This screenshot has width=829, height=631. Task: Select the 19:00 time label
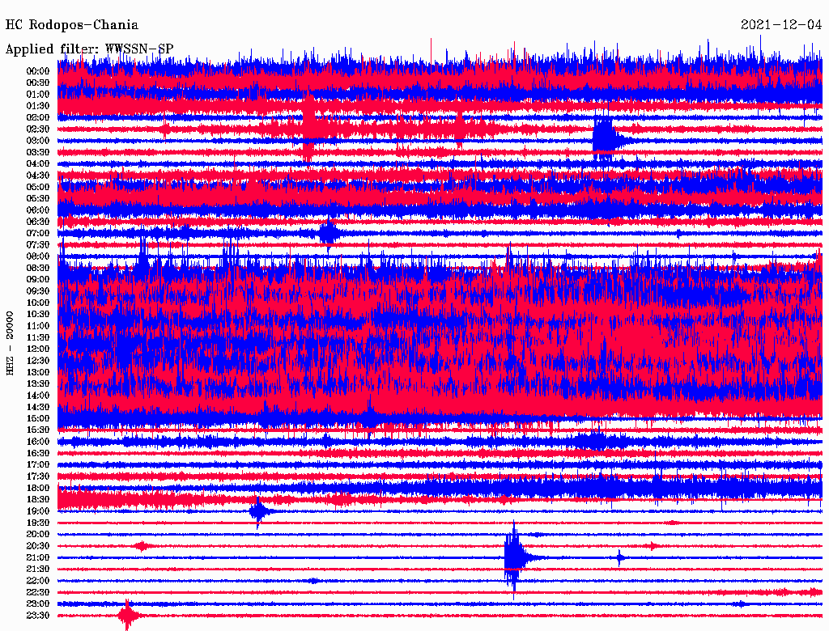[x=38, y=511]
